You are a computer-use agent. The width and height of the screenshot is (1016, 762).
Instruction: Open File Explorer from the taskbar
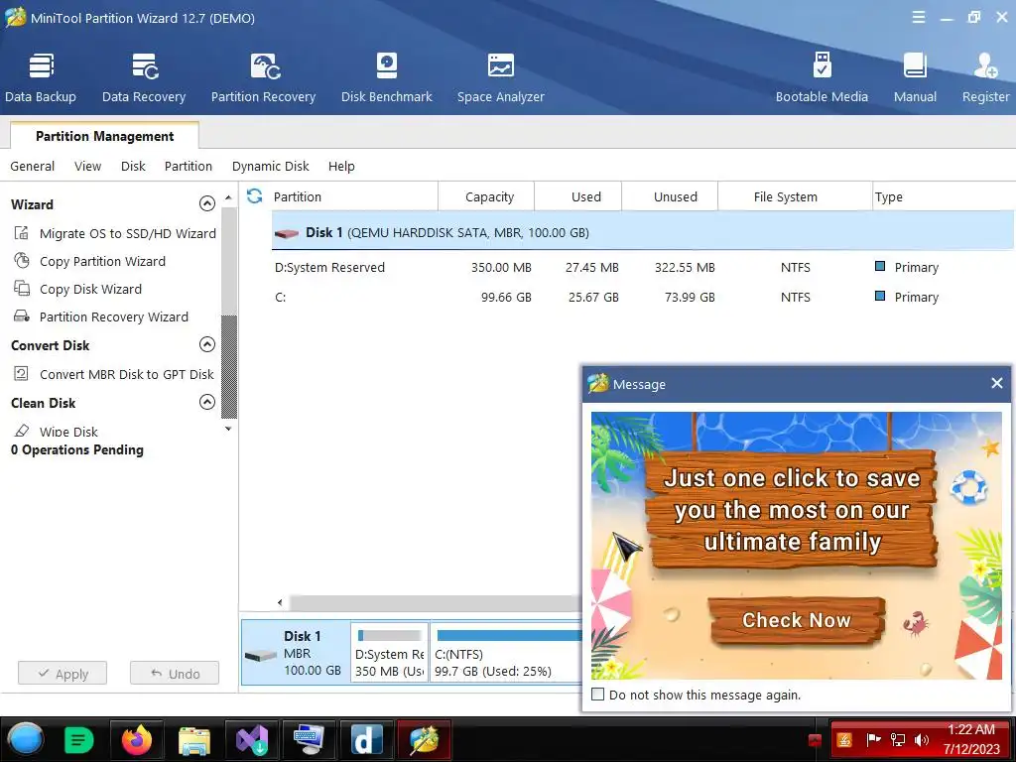point(193,740)
